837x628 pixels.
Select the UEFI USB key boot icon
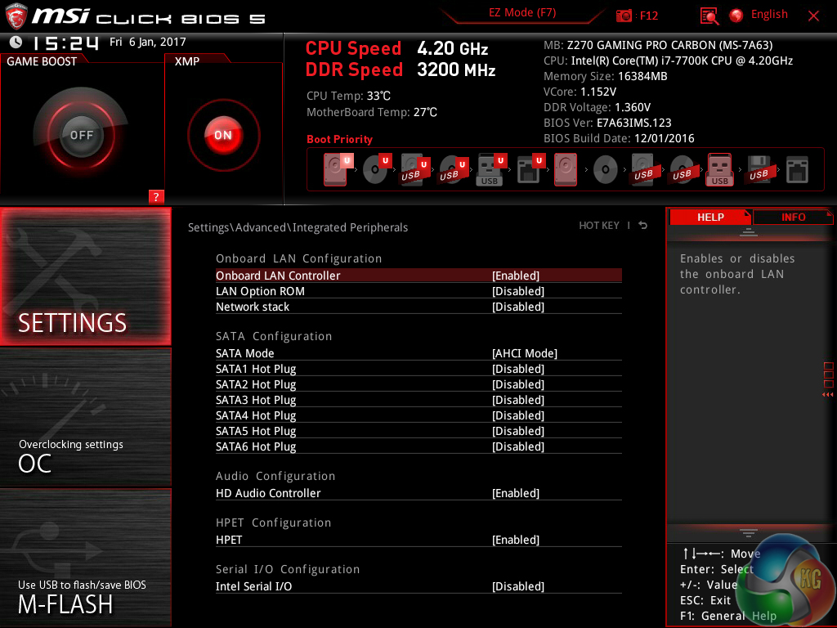tap(490, 170)
